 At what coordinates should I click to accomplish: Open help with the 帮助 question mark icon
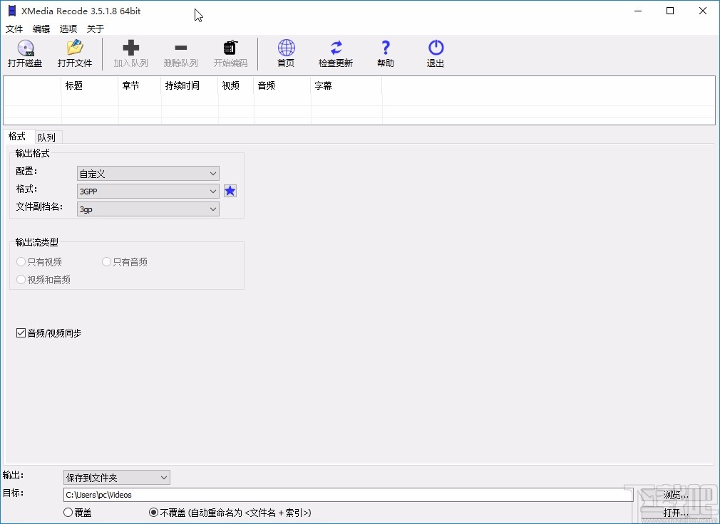point(385,53)
